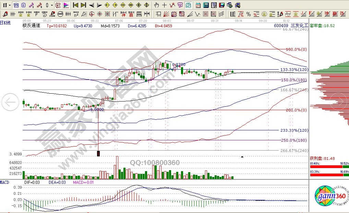Click the MACD indicator label
The height and width of the screenshot is (213, 349).
5,182
